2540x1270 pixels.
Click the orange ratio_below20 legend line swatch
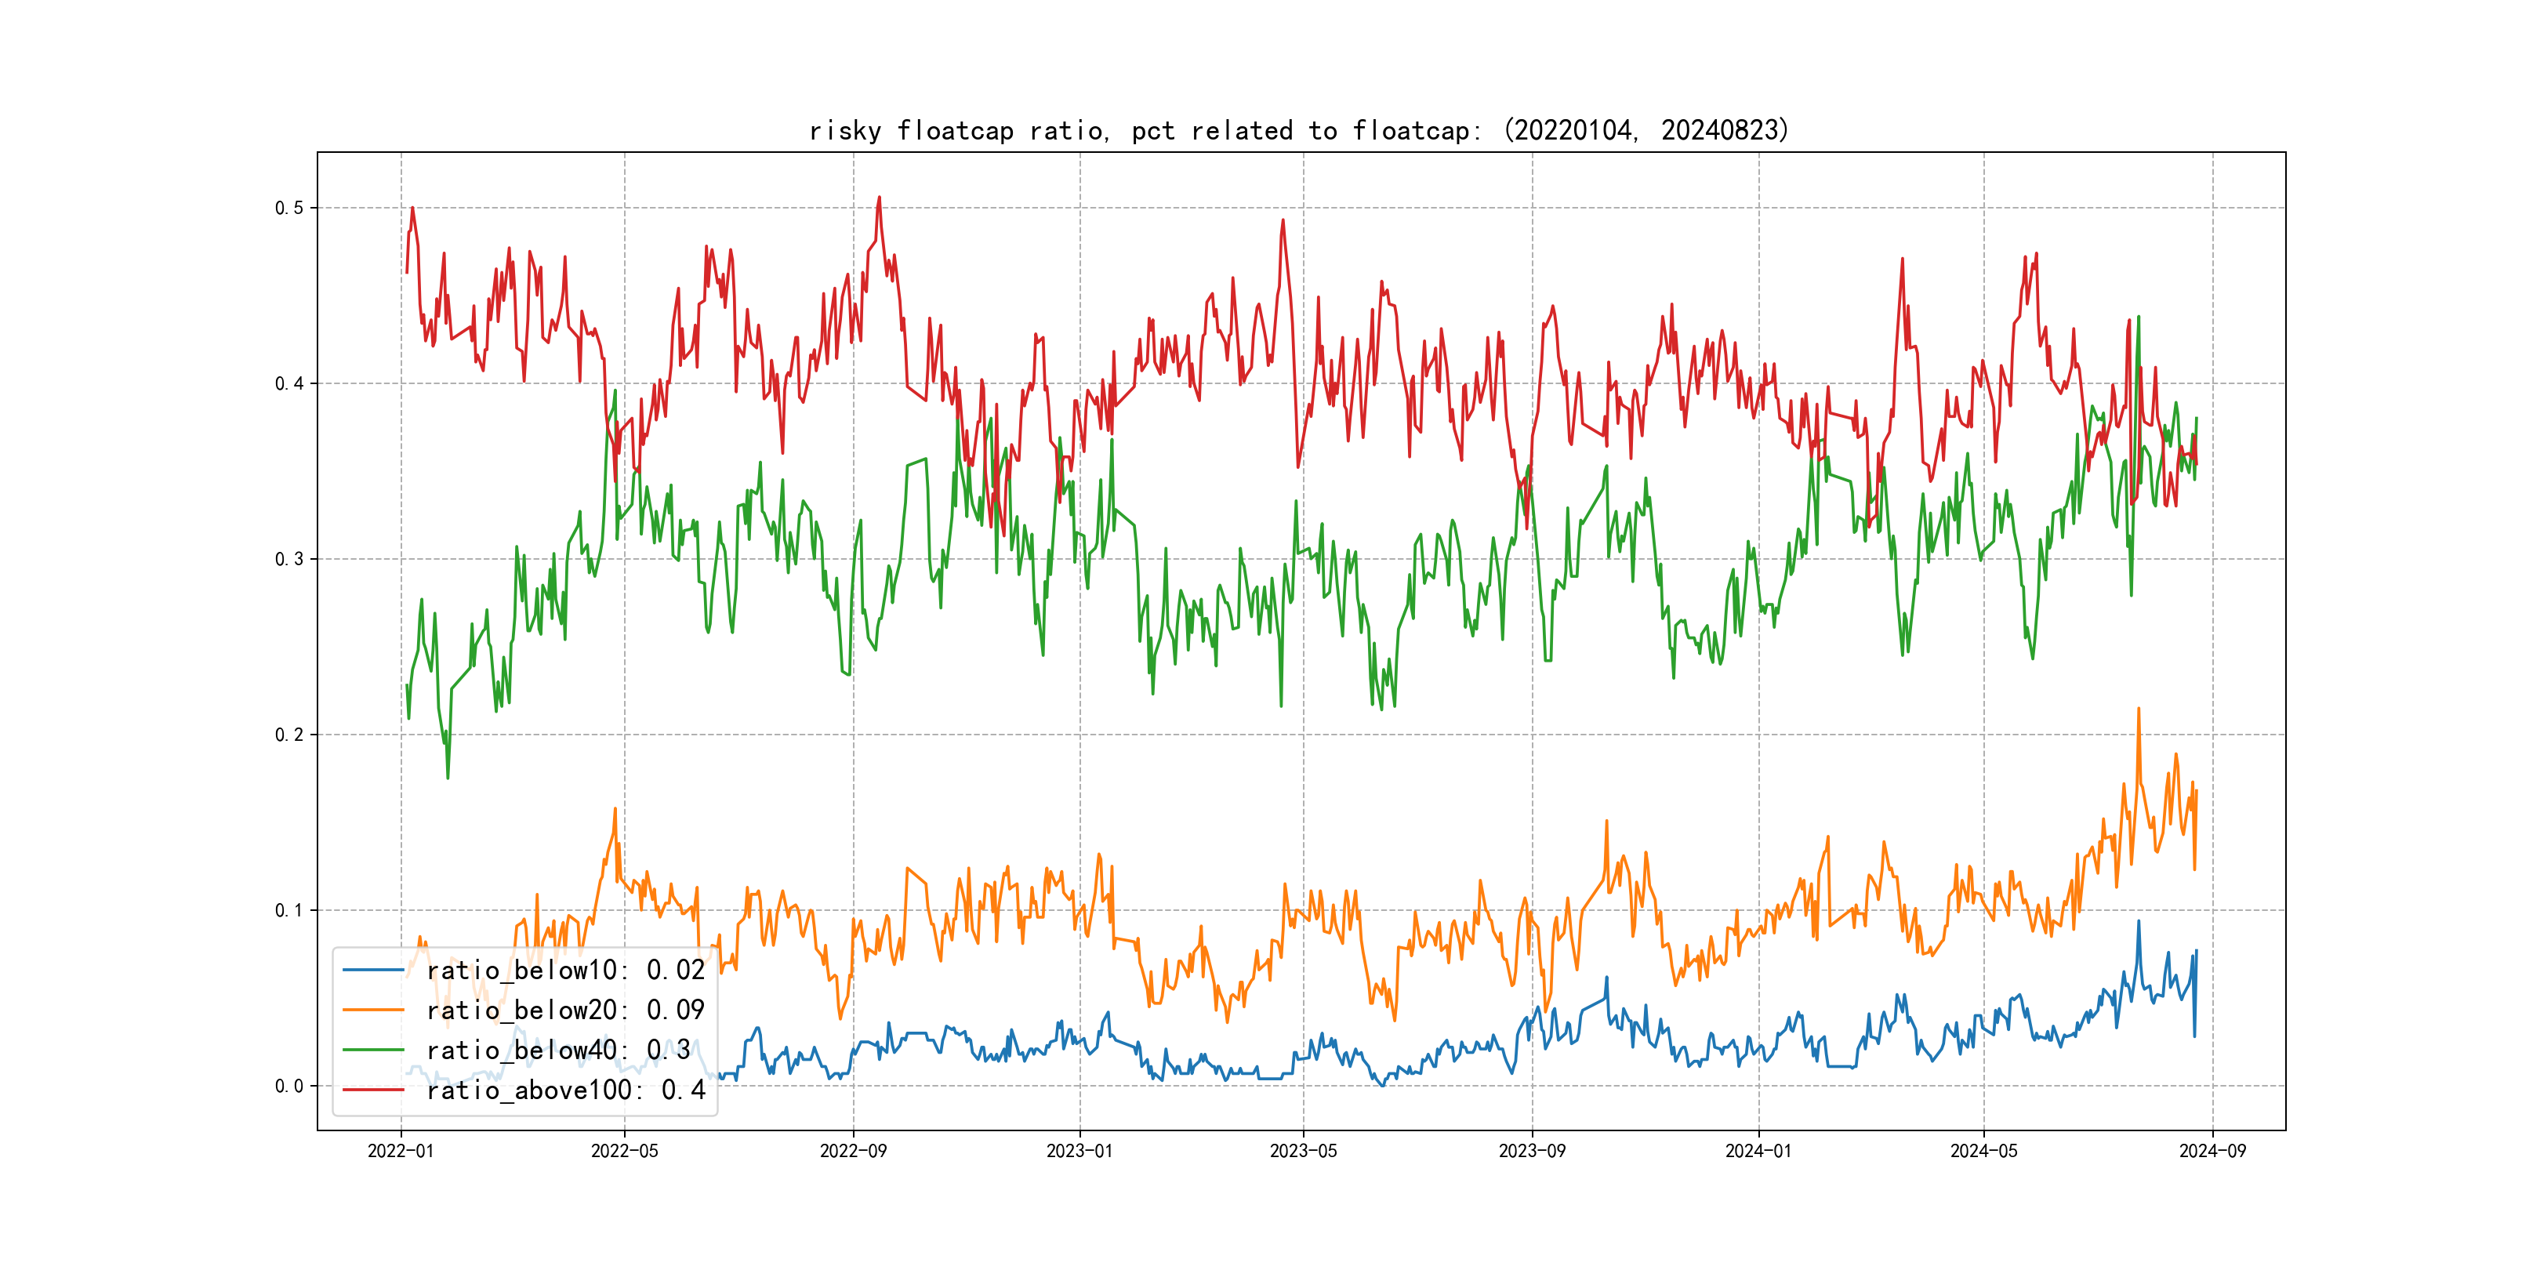(372, 1010)
